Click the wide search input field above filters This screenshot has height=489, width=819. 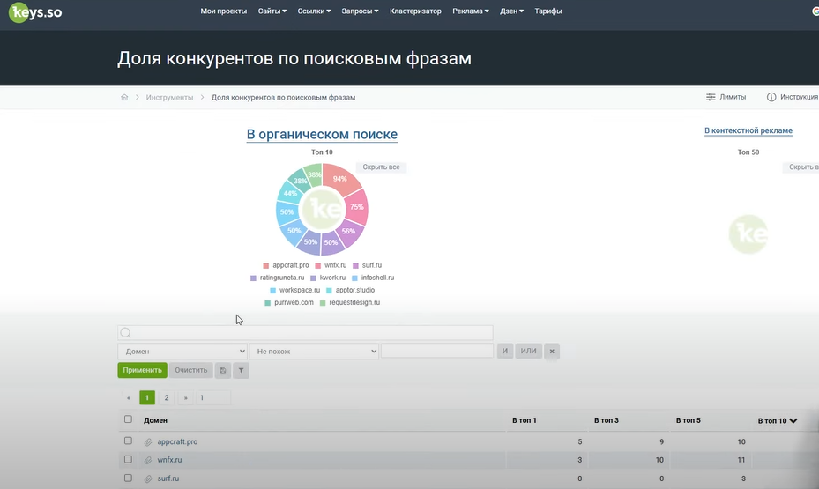(305, 332)
